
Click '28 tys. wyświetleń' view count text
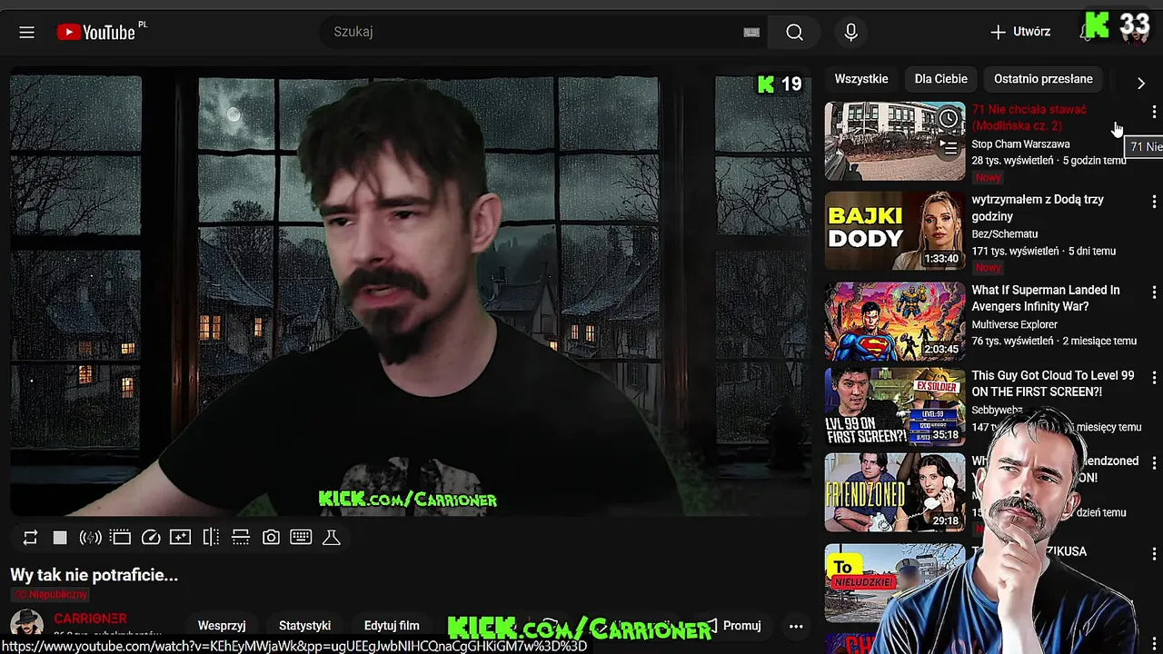pyautogui.click(x=1012, y=161)
